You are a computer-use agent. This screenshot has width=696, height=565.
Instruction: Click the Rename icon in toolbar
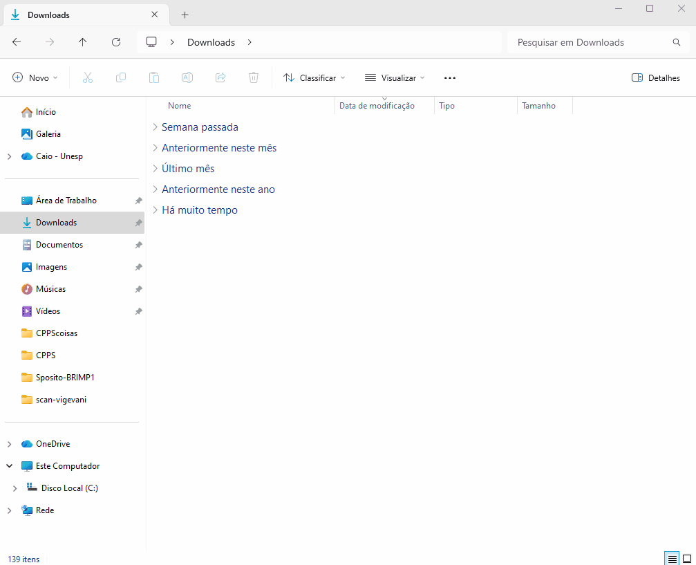click(x=187, y=77)
